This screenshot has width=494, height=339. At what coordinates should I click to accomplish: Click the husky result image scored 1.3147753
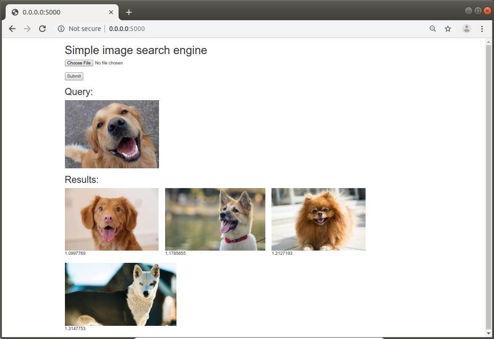pos(120,294)
